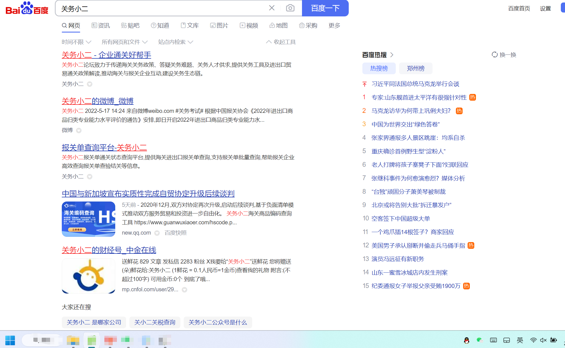Open the 更多 menu
This screenshot has width=565, height=348.
pos(334,26)
